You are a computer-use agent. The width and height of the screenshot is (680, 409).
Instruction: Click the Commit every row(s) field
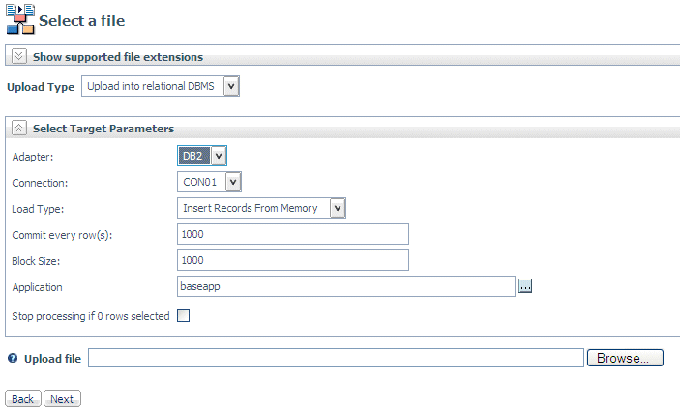(293, 234)
